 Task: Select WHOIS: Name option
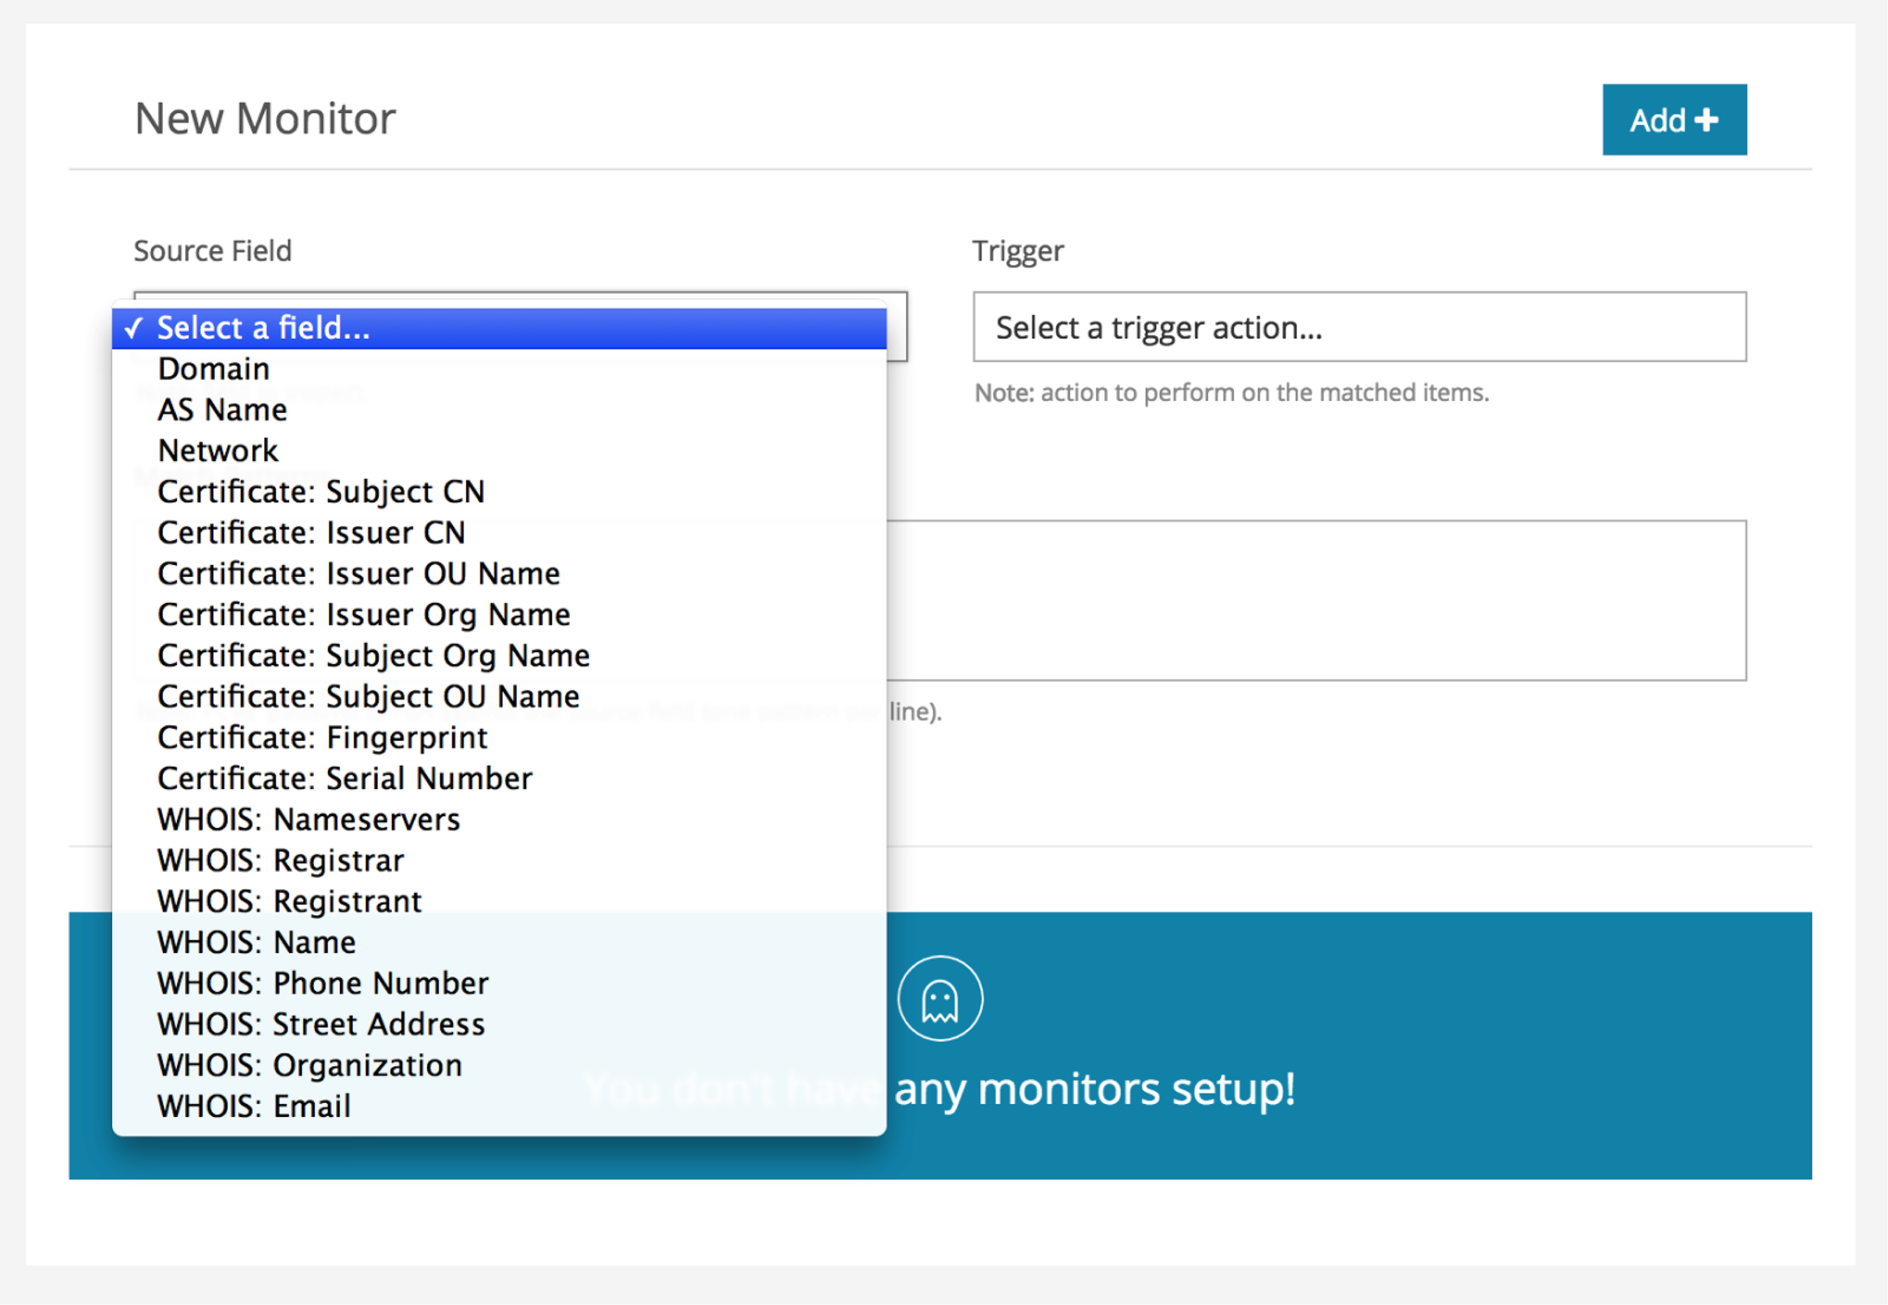[x=499, y=942]
